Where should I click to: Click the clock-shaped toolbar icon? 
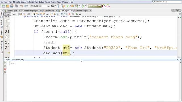tap(82, 6)
